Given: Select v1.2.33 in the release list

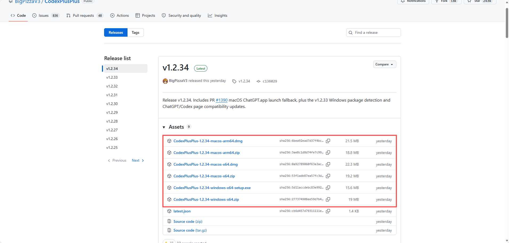Looking at the screenshot, I should (126, 77).
